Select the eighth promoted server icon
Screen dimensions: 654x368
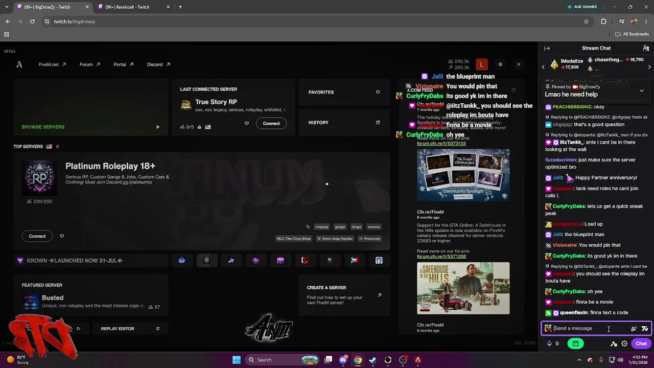click(354, 261)
